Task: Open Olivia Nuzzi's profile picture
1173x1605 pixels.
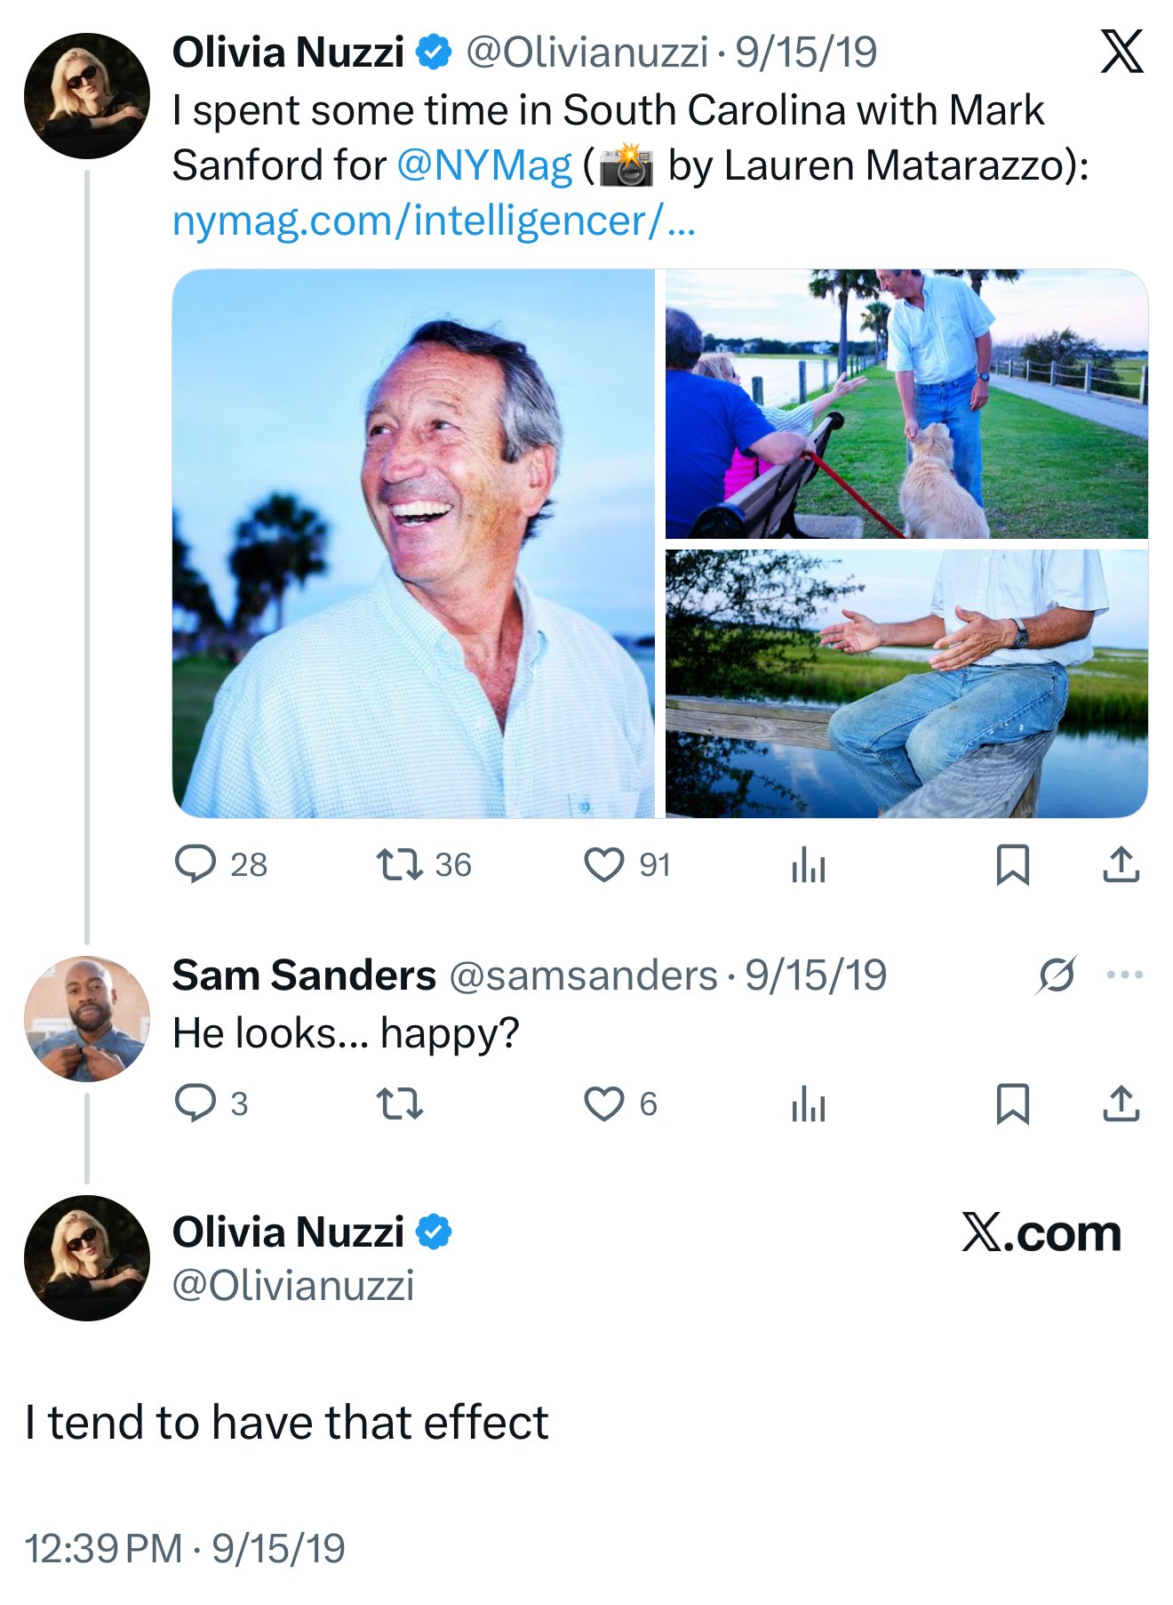Action: point(85,95)
